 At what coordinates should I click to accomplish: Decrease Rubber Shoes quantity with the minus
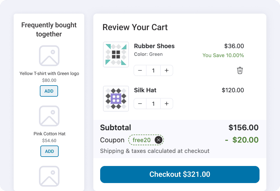coord(140,70)
